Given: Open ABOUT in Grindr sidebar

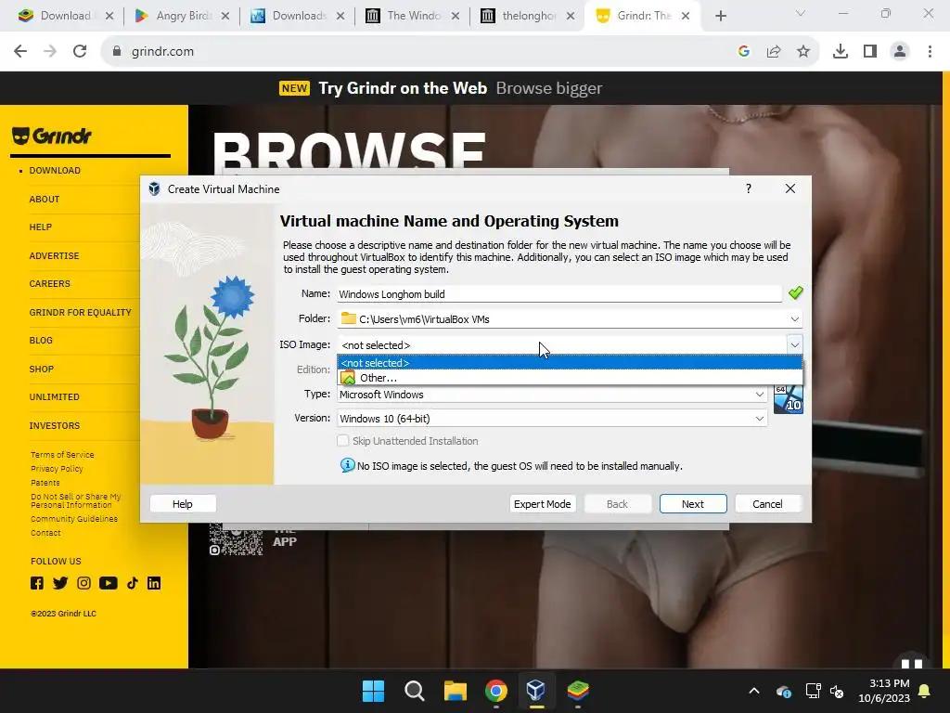Looking at the screenshot, I should (x=45, y=199).
